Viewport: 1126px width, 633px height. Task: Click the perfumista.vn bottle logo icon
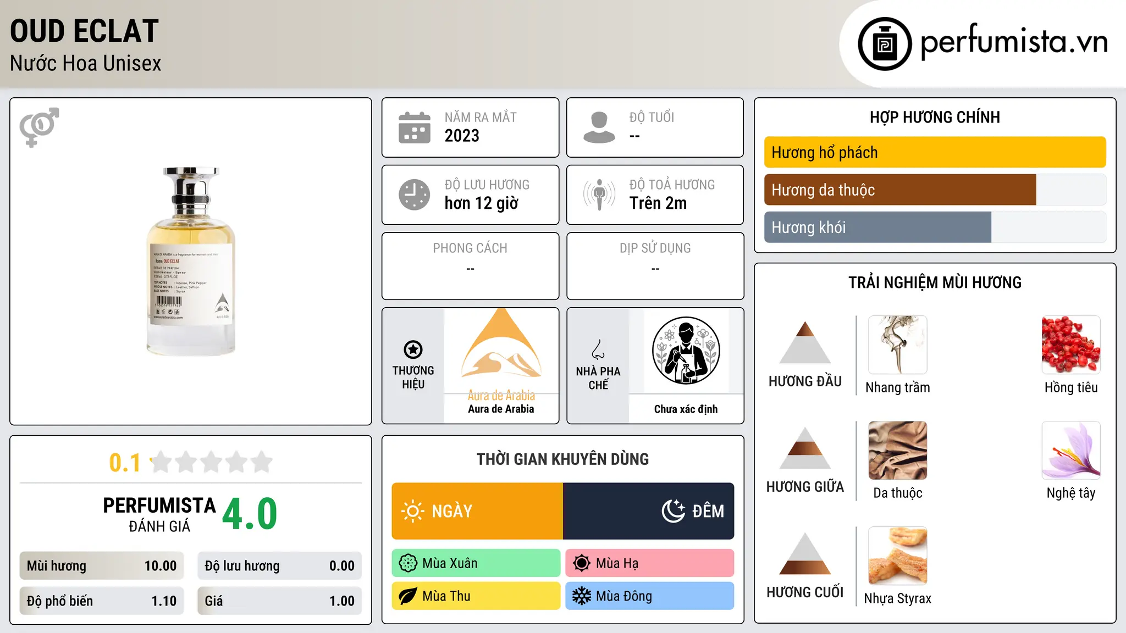click(x=885, y=44)
